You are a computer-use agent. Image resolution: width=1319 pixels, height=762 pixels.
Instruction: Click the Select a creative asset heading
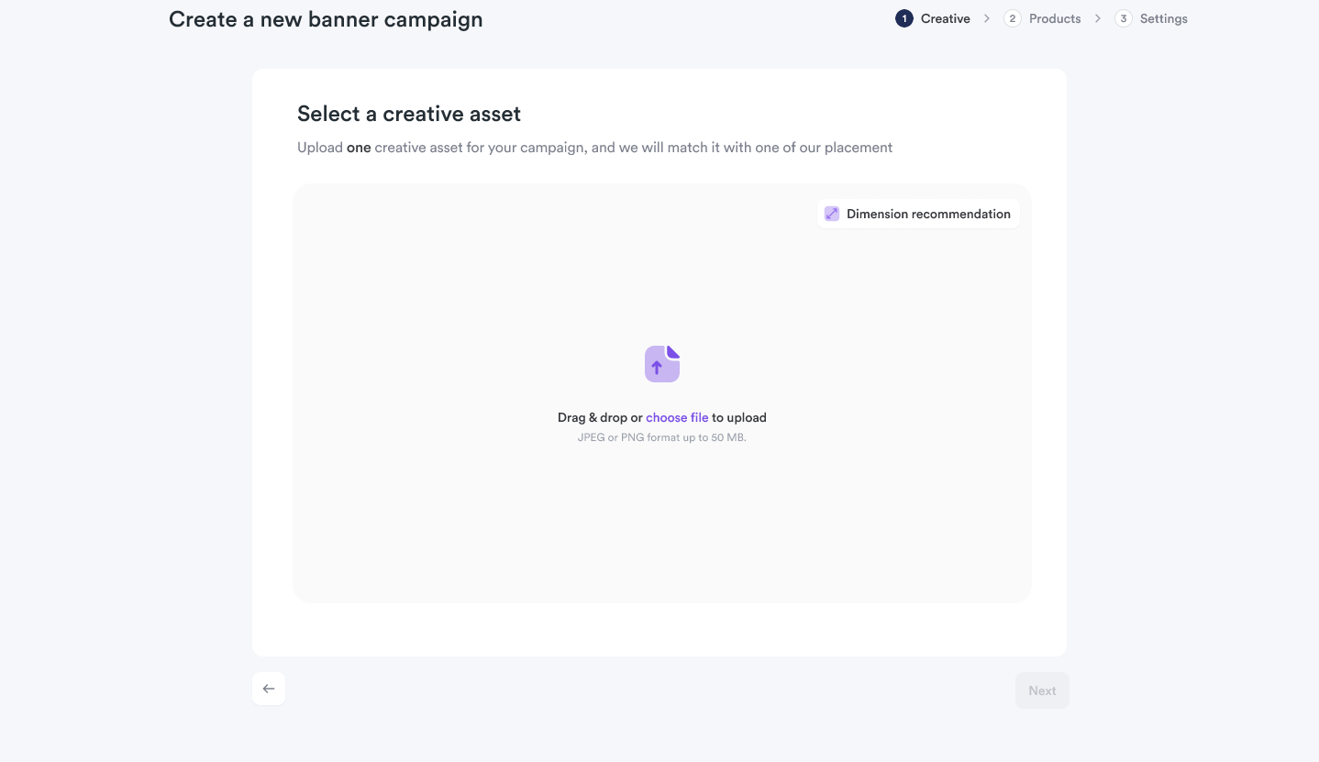[x=409, y=113]
